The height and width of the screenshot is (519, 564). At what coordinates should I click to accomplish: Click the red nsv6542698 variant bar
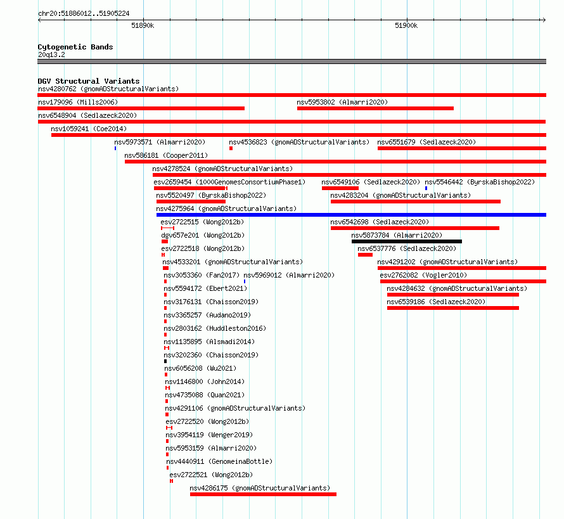[x=415, y=228]
